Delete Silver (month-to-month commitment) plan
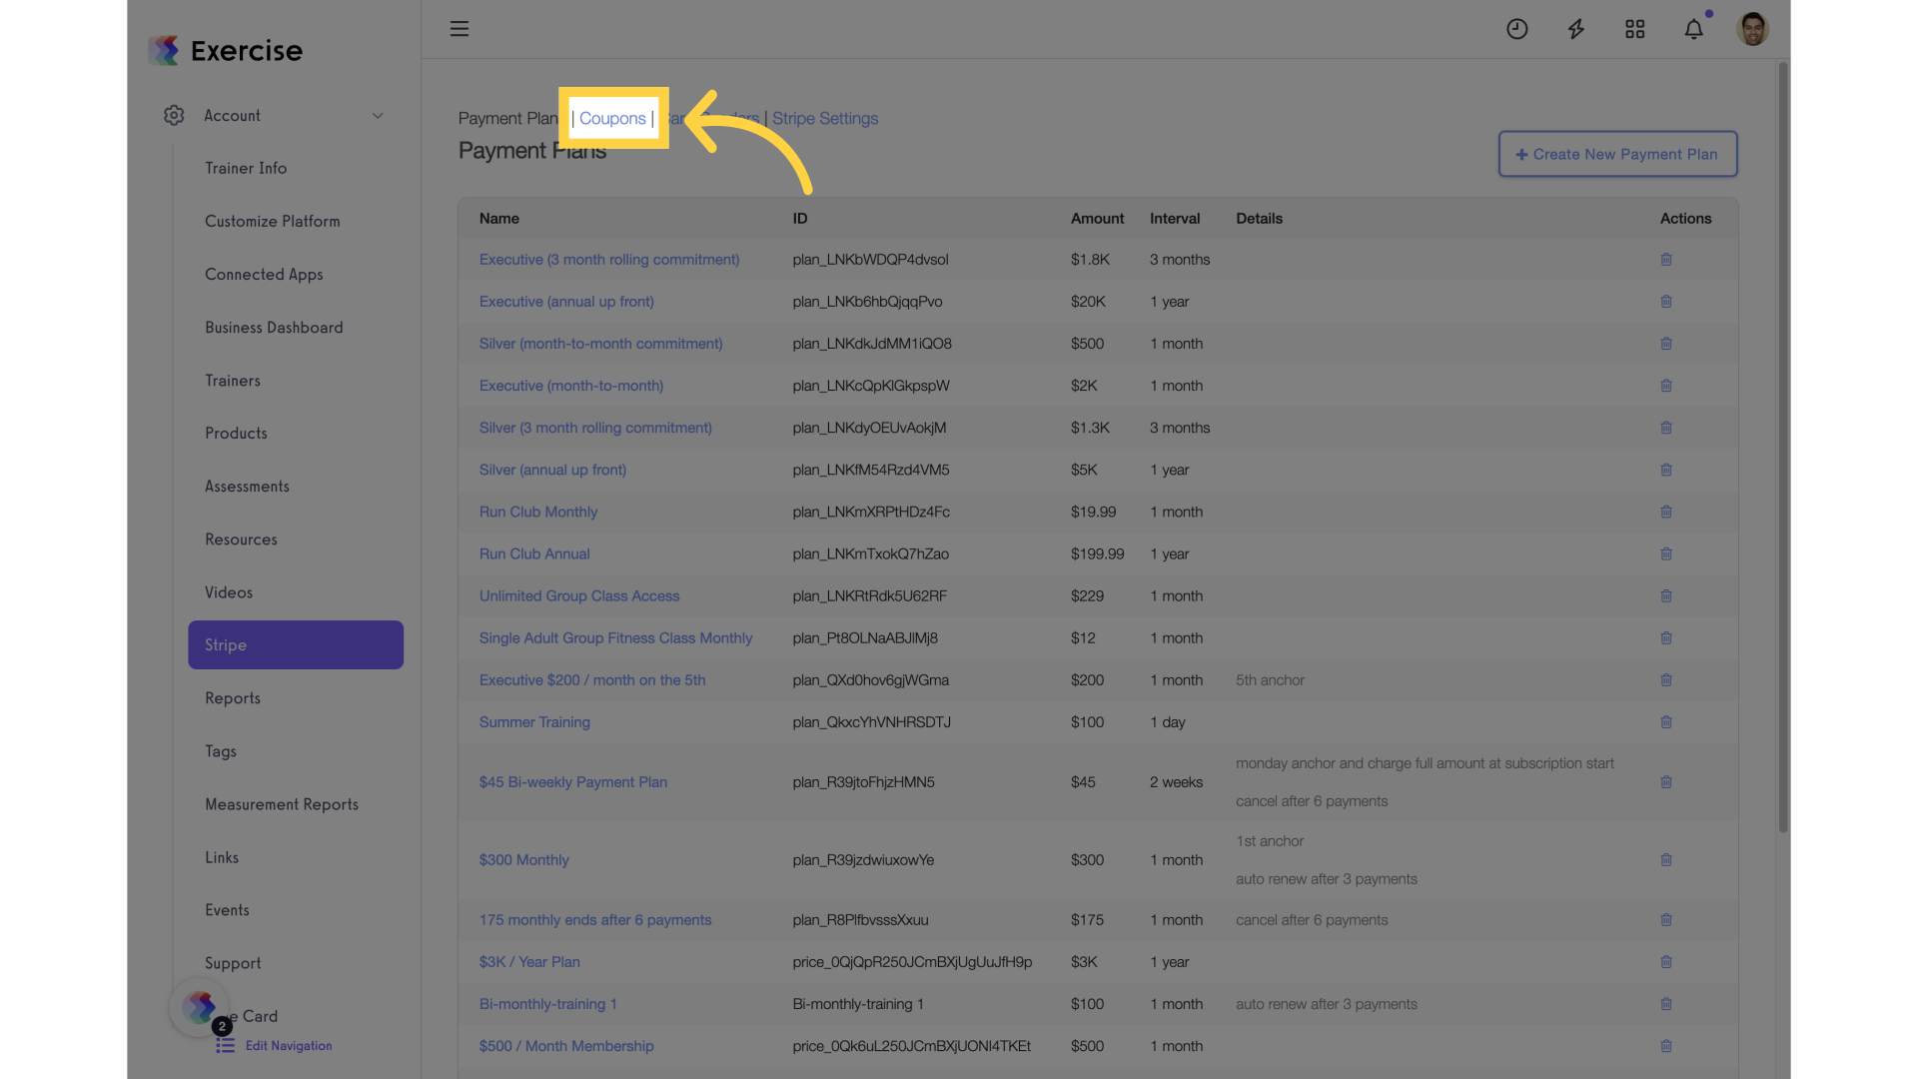Screen dimensions: 1918x1079 coord(1665,344)
